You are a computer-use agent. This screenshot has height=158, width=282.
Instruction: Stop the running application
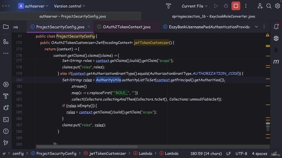coord(236,6)
